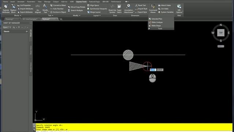This screenshot has height=132, width=234.
Task: Click Import Style in Dimension panel
Action: 141,9
